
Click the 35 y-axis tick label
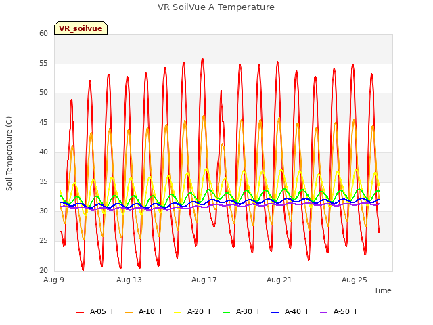43,181
